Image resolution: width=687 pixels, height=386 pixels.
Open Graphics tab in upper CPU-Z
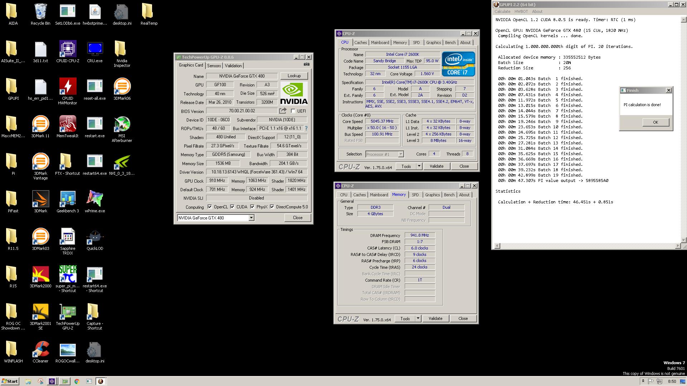point(434,43)
